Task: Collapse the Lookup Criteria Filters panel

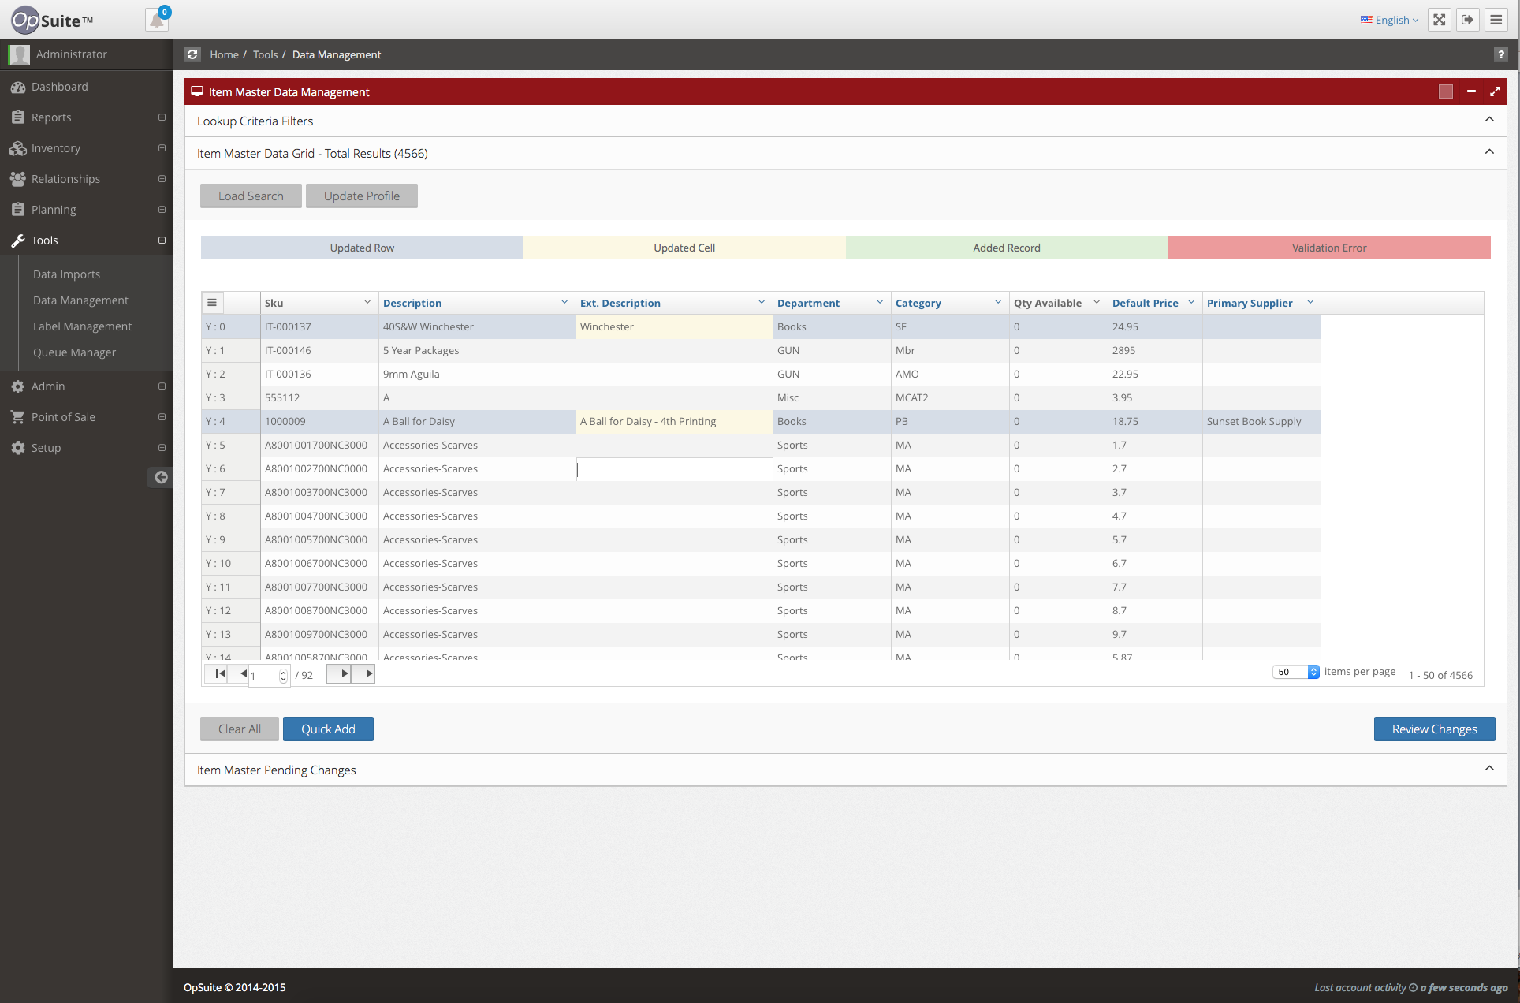Action: pyautogui.click(x=1489, y=120)
